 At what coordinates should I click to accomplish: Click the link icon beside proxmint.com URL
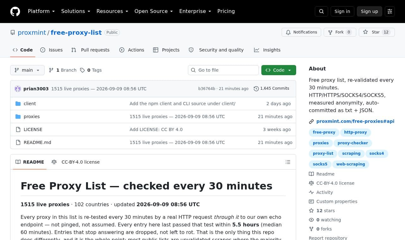click(311, 122)
